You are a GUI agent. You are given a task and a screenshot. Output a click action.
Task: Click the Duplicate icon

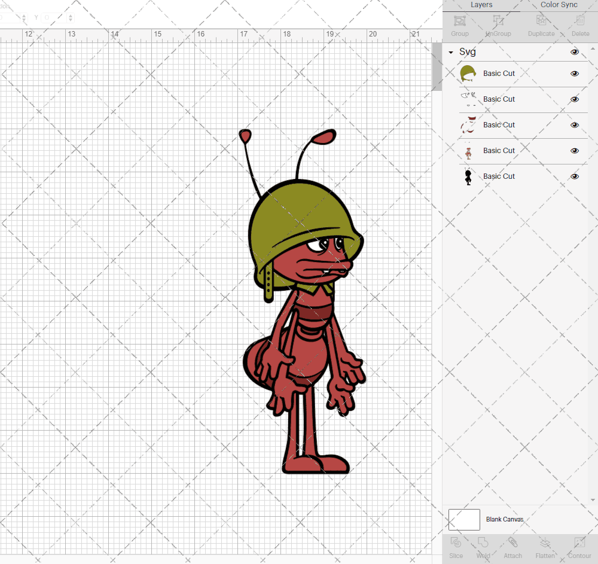(541, 20)
